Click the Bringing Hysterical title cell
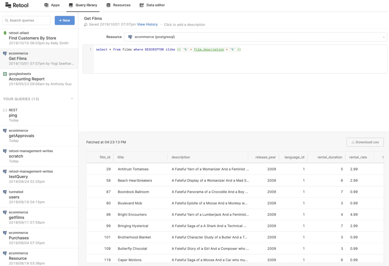389x266 pixels. 133,226
